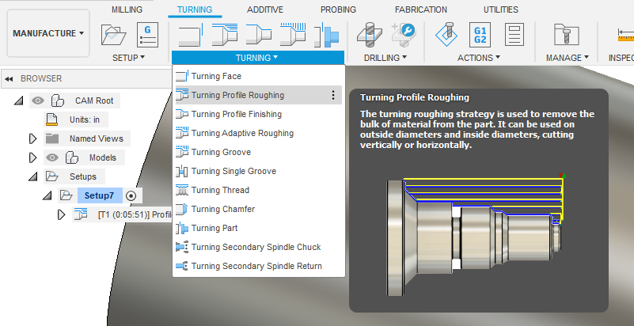The height and width of the screenshot is (326, 634).
Task: Click the Turning Profile Roughing toolbar icon
Action: [x=225, y=34]
